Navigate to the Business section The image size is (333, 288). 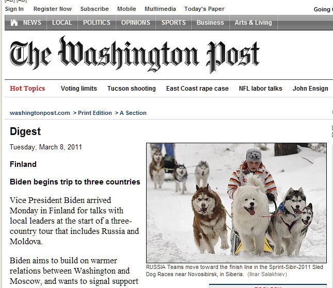(x=210, y=23)
